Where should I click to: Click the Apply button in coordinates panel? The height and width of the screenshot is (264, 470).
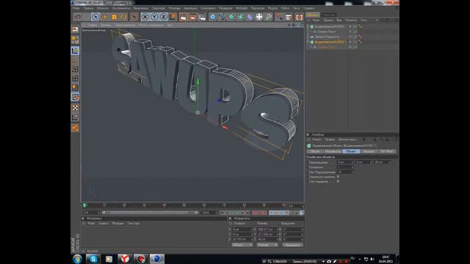pos(292,245)
